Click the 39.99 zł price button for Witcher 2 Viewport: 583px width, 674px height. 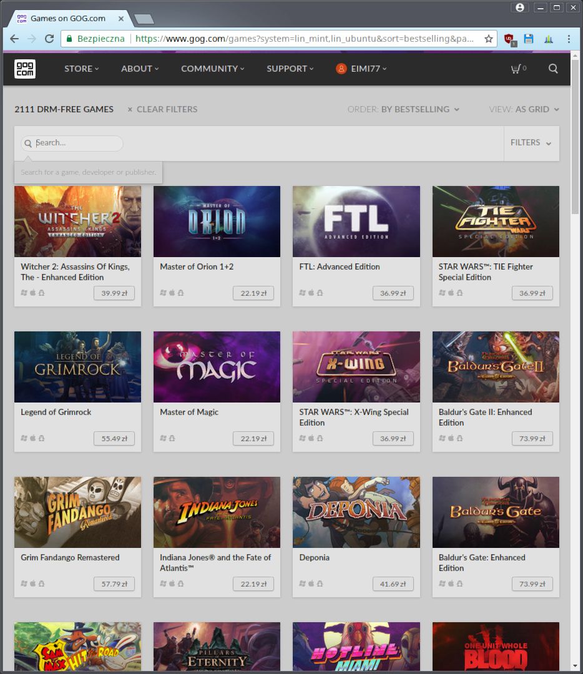point(114,293)
